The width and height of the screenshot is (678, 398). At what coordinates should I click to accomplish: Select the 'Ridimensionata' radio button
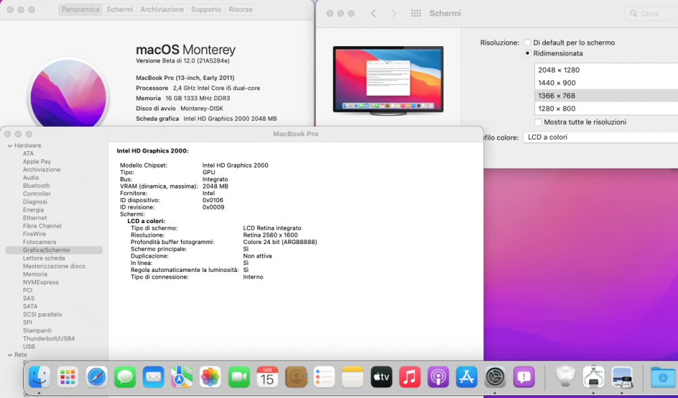click(x=527, y=53)
